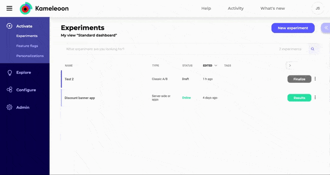
Task: Click the Configure icon in sidebar
Action: [9, 90]
